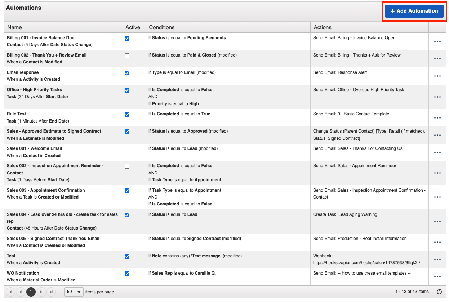Click the Name column header
Image resolution: width=449 pixels, height=302 pixels.
[14, 27]
